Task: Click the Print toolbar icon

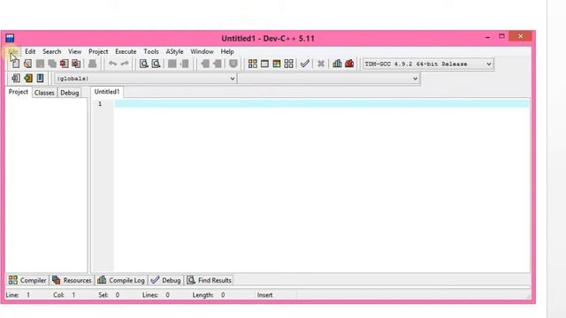Action: point(92,64)
